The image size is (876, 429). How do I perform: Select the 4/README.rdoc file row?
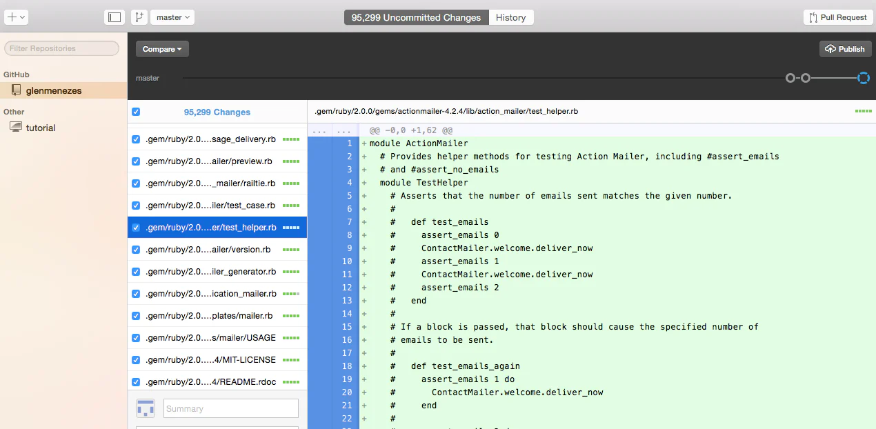pos(217,382)
